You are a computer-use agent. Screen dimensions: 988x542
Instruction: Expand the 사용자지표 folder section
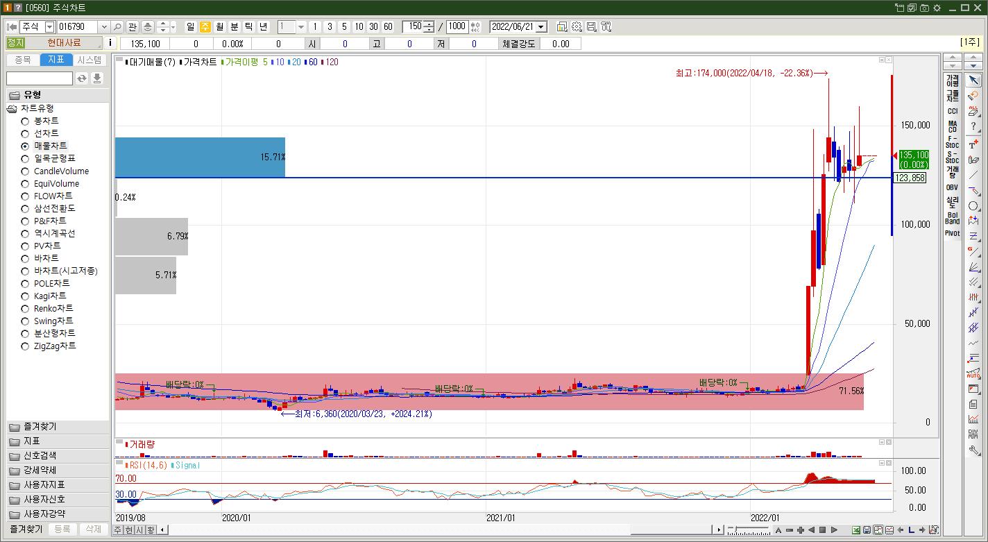[x=58, y=485]
